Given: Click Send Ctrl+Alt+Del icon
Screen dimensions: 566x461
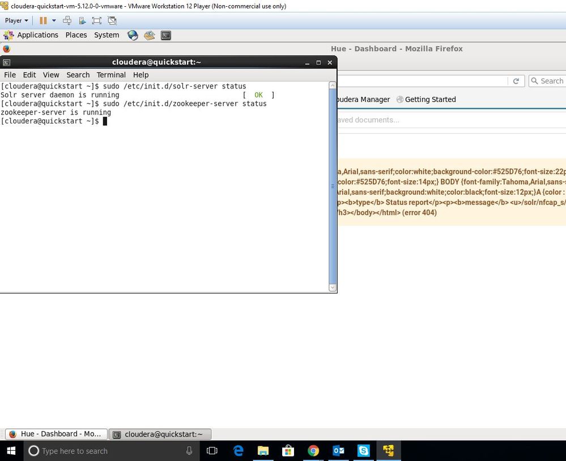Looking at the screenshot, I should [67, 20].
